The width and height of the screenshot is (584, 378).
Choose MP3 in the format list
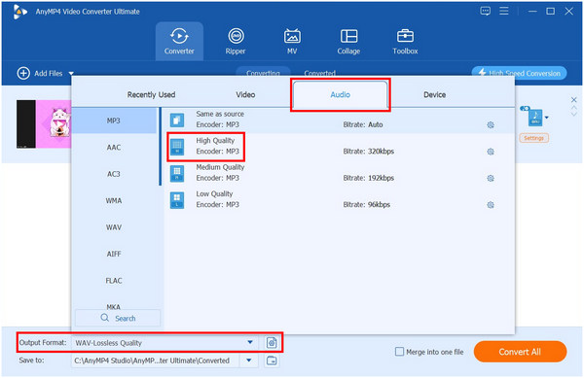tap(114, 120)
